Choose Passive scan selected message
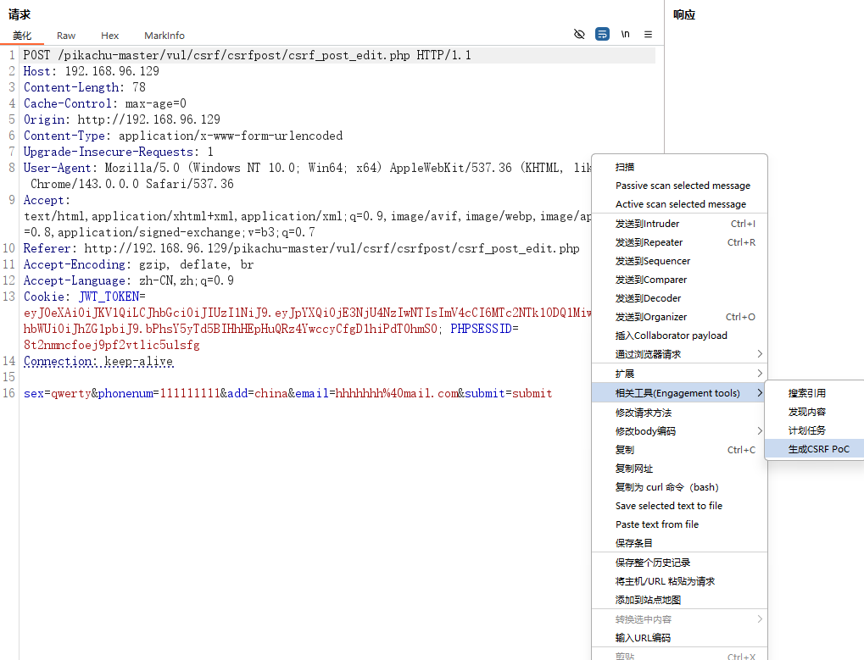Viewport: 864px width, 660px height. coord(683,186)
